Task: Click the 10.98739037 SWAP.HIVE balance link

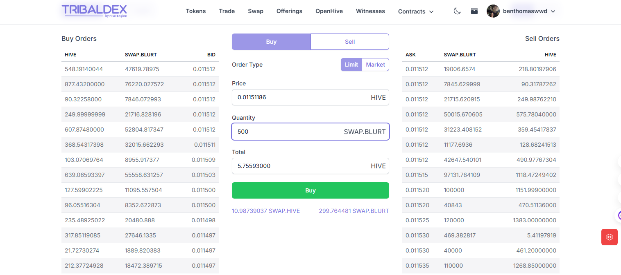Action: (x=266, y=211)
